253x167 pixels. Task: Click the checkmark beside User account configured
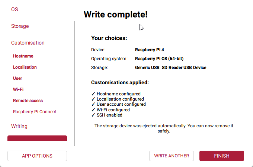(93, 104)
